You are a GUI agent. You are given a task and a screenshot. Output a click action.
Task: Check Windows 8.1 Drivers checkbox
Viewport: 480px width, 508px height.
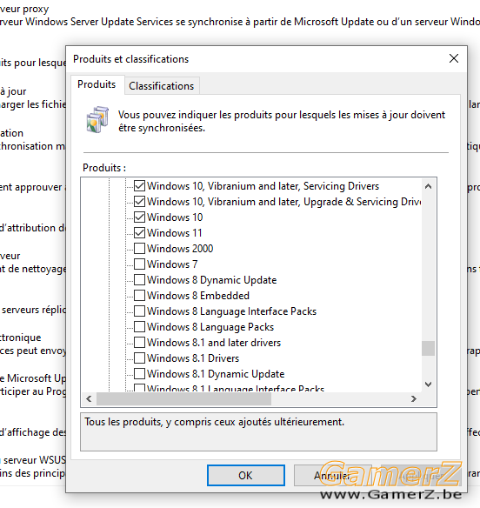pyautogui.click(x=139, y=358)
